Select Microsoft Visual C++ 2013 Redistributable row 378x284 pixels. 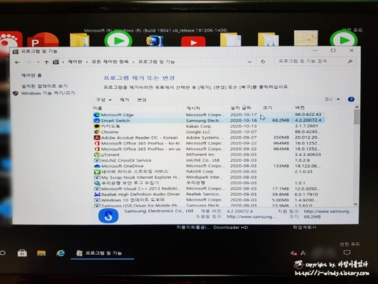click(208, 189)
